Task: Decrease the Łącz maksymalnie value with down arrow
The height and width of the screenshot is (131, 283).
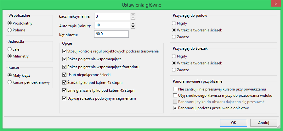Action: tap(133, 18)
